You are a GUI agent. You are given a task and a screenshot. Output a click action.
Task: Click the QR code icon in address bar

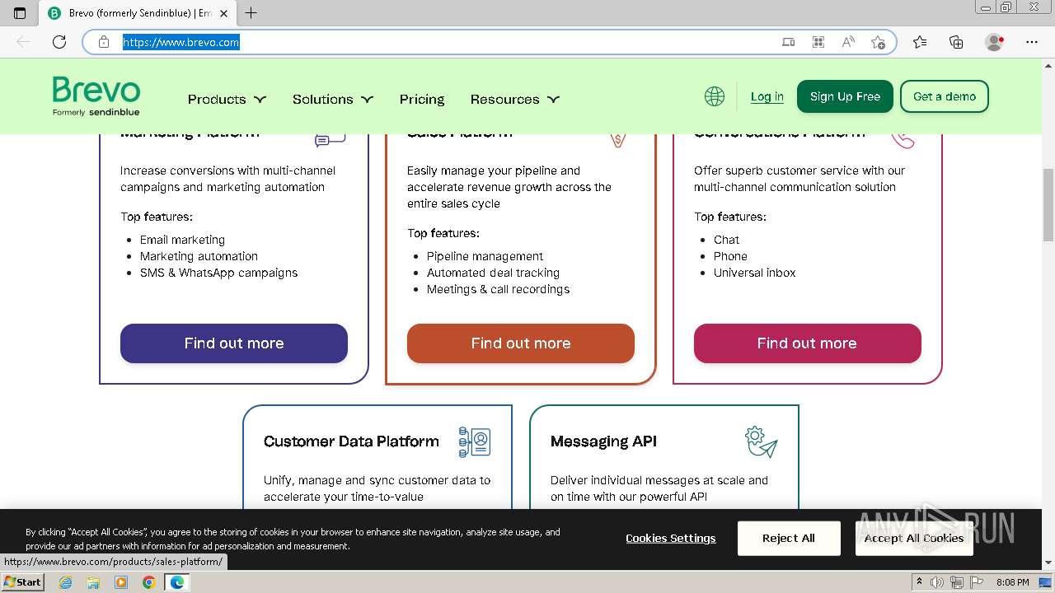click(818, 42)
